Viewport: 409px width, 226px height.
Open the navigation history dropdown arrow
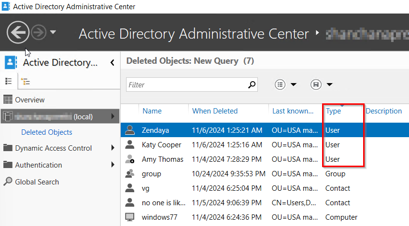(x=53, y=33)
